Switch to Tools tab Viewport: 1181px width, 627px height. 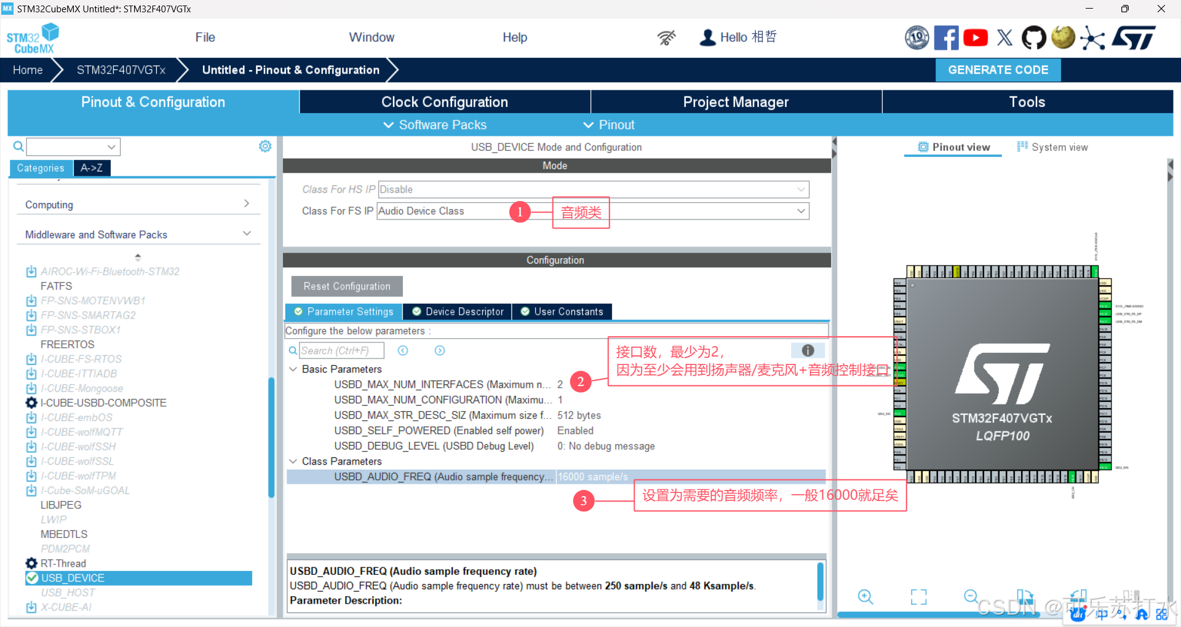[x=1027, y=102]
